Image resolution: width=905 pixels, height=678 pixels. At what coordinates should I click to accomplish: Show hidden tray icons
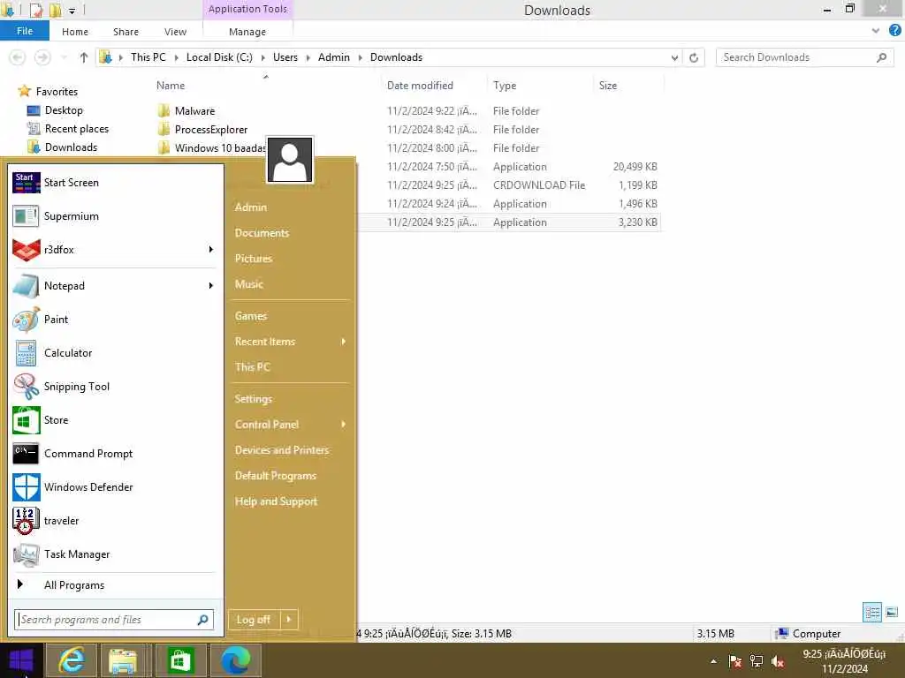tap(714, 662)
